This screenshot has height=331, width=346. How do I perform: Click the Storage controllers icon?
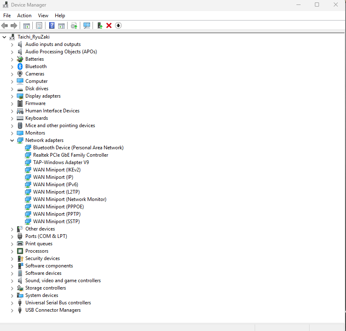tap(20, 288)
